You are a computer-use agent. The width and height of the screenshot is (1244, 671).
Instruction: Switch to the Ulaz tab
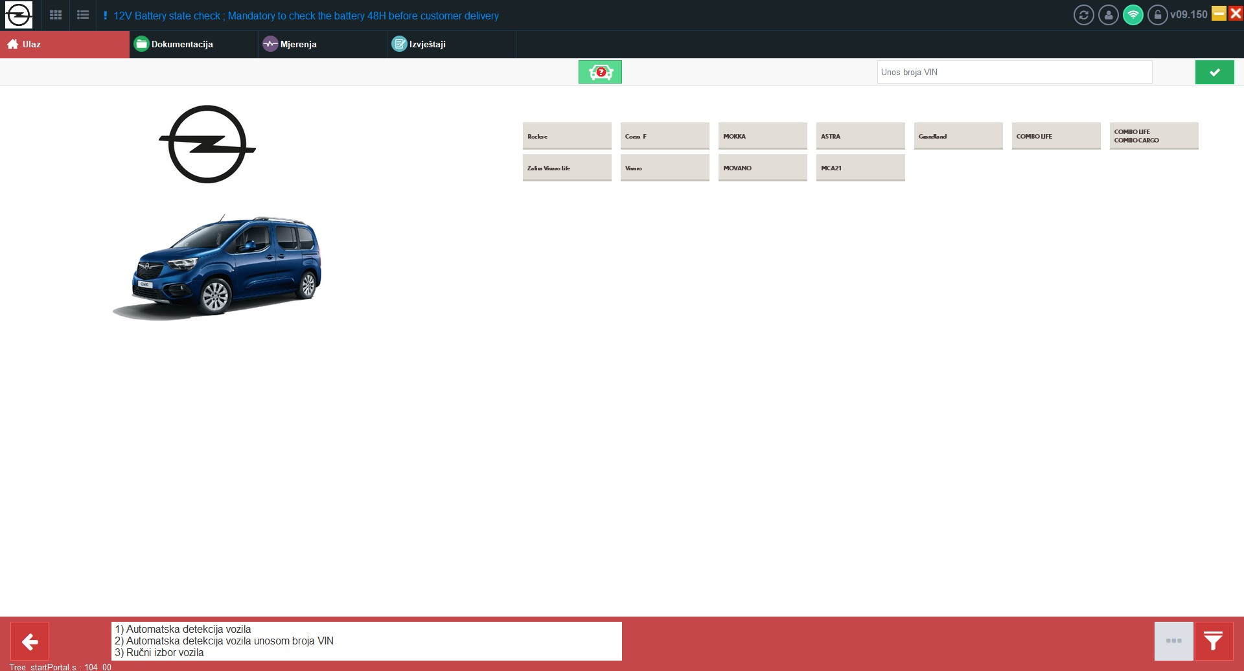pyautogui.click(x=65, y=44)
